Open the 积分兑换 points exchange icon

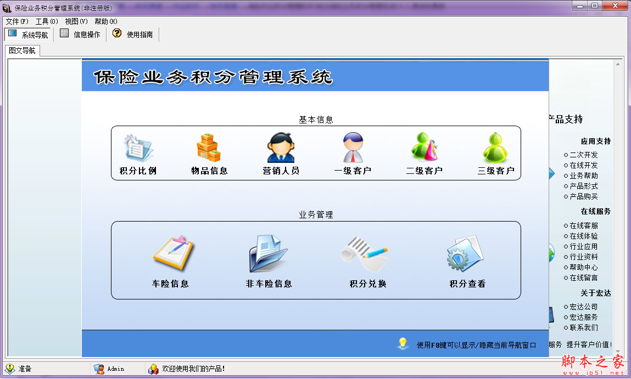(x=367, y=255)
